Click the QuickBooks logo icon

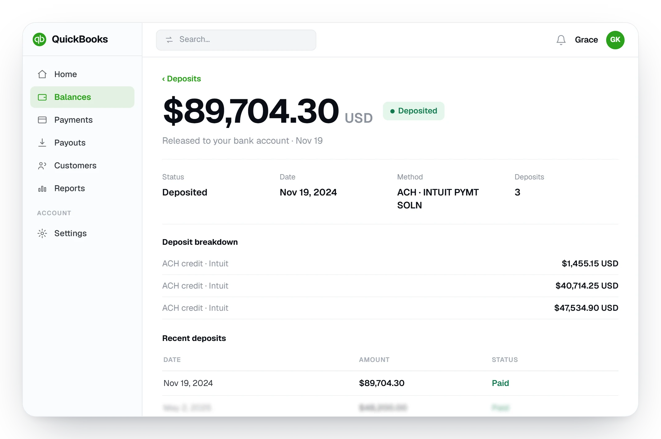click(39, 39)
